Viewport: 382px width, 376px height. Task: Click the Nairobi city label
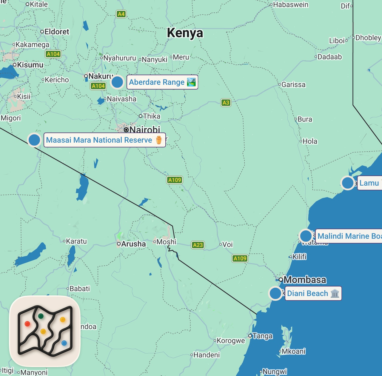click(x=145, y=130)
